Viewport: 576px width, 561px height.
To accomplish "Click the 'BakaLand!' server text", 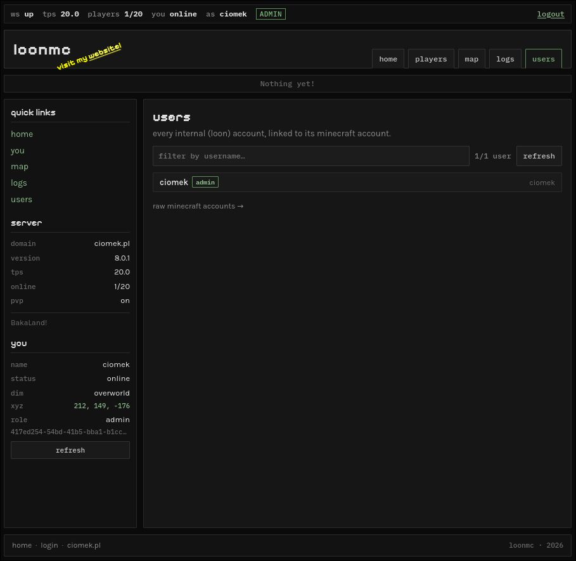I will (x=29, y=323).
